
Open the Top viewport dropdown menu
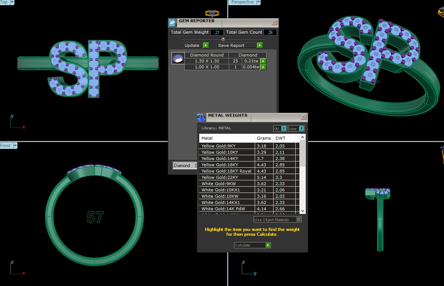pyautogui.click(x=12, y=2)
